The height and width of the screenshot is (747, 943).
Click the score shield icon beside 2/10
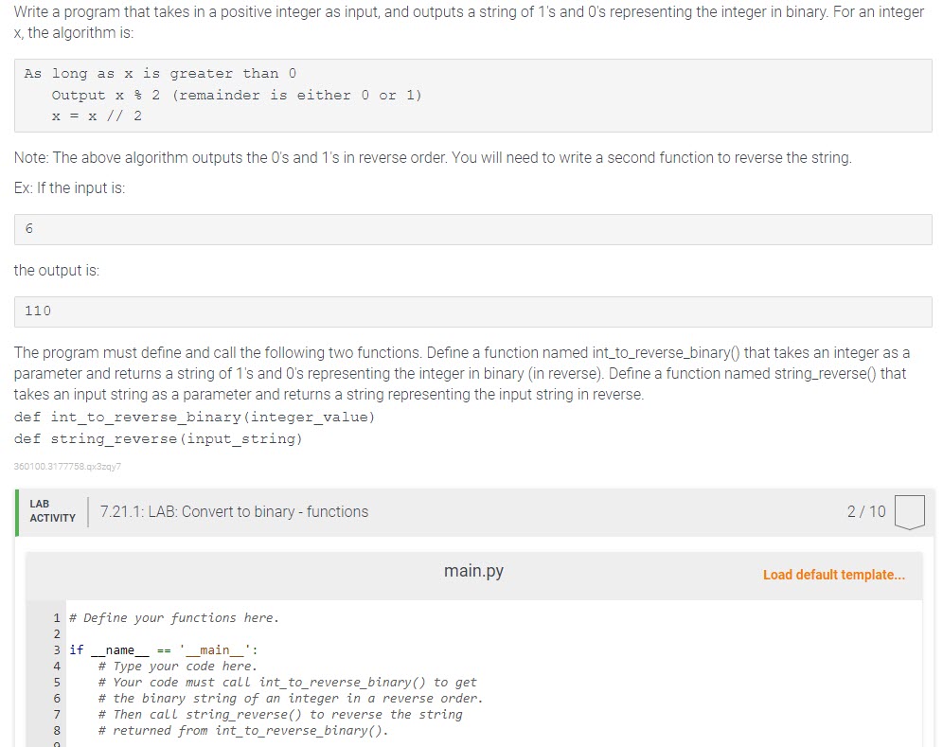pos(909,511)
